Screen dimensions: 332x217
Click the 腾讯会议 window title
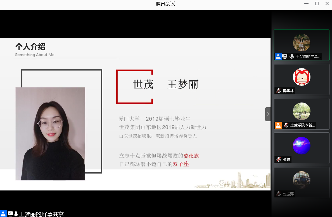(165, 4)
